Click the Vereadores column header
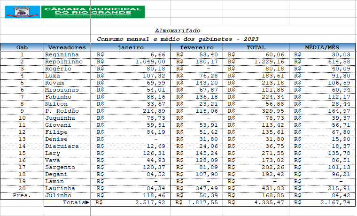The height and width of the screenshot is (216, 357). pos(67,47)
